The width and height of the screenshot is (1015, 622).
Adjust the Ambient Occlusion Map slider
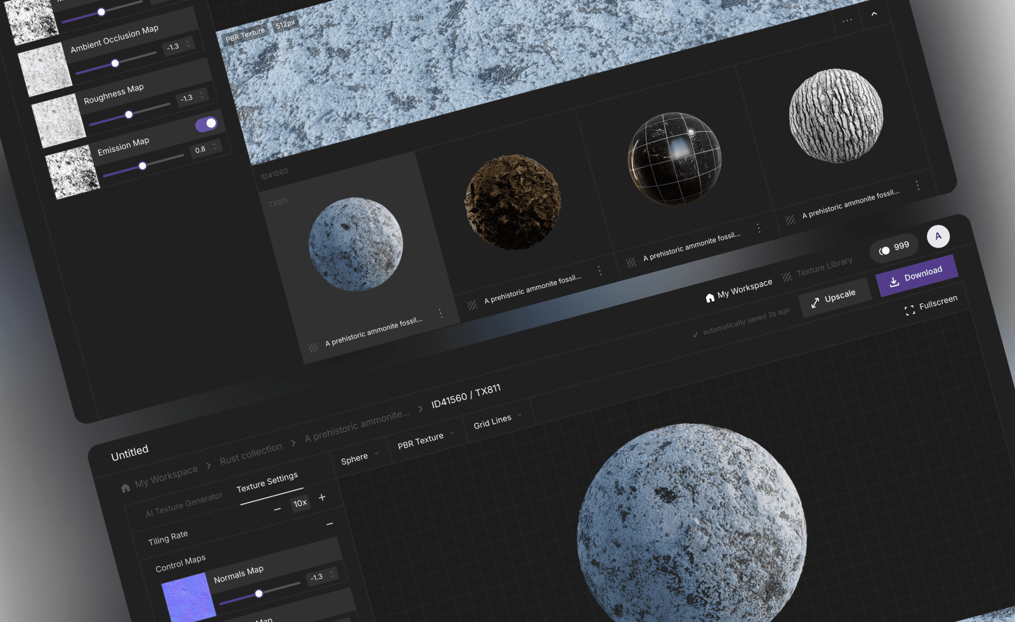[x=115, y=63]
